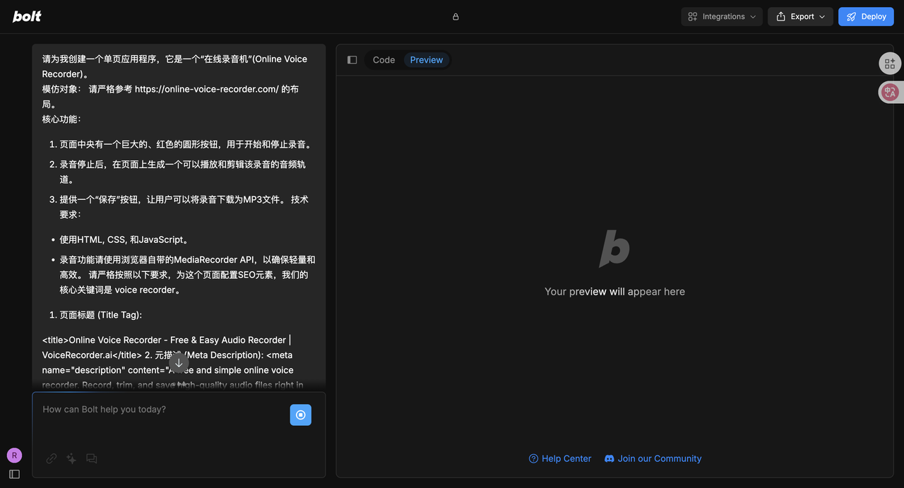Expand the Export dropdown menu
Screen dimensions: 904x488
(x=800, y=17)
